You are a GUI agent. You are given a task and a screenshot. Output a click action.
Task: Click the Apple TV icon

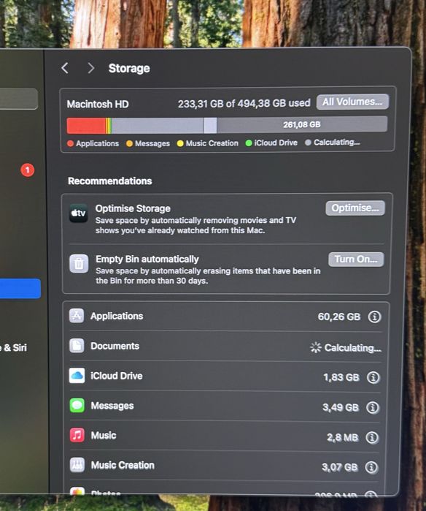pos(78,213)
